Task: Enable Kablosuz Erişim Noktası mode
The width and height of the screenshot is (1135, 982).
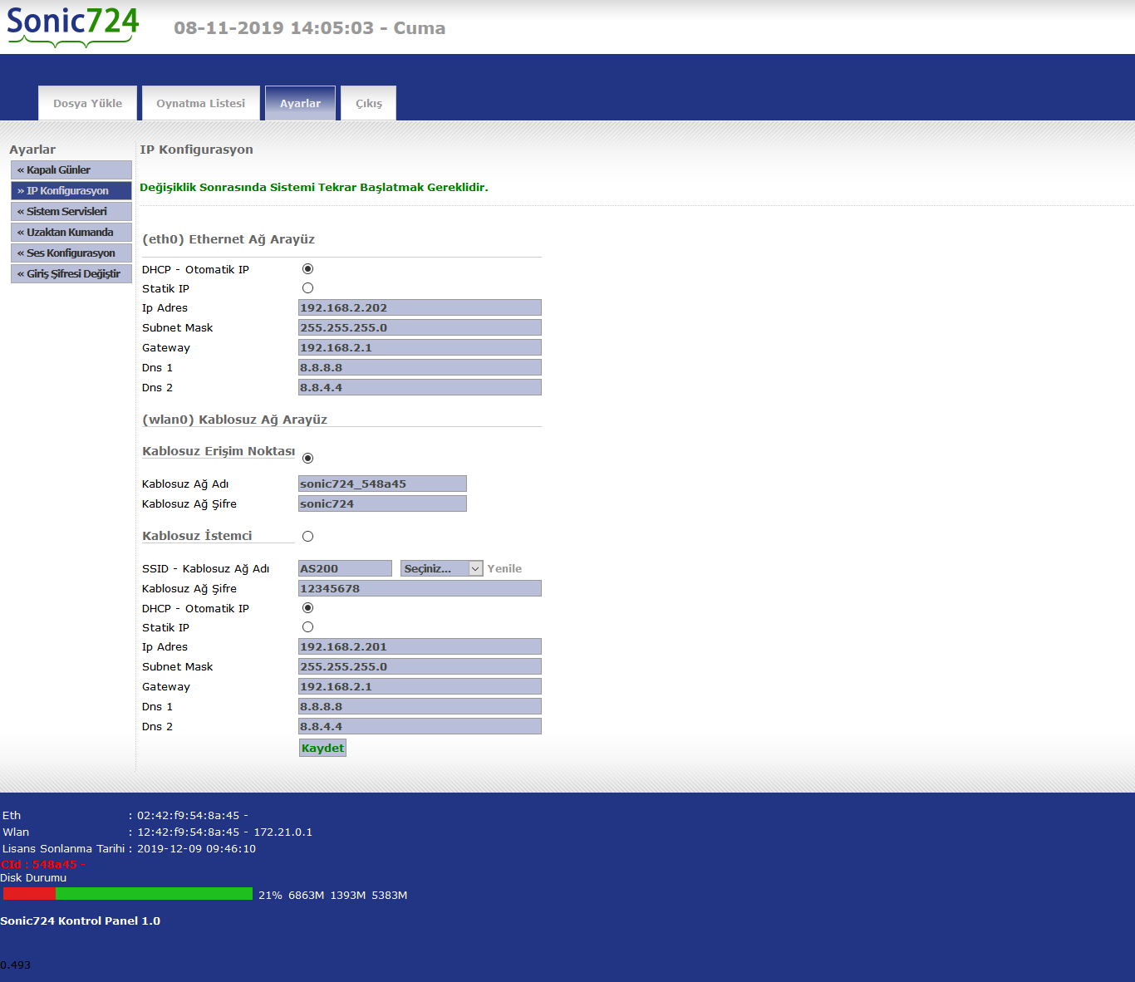Action: (307, 458)
